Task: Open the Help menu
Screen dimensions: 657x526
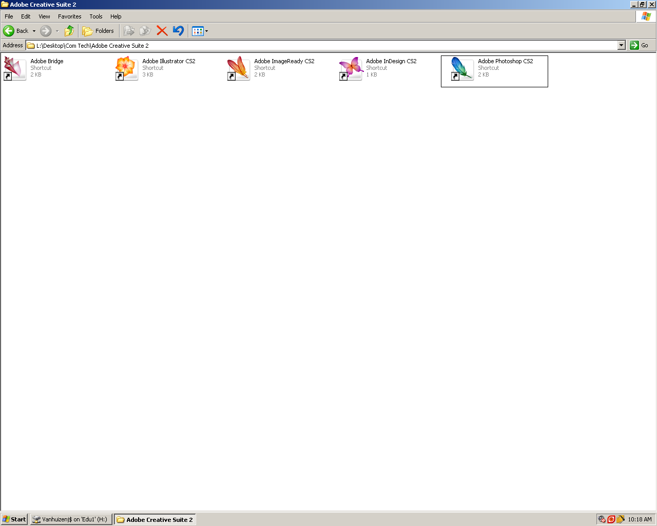Action: (x=116, y=16)
